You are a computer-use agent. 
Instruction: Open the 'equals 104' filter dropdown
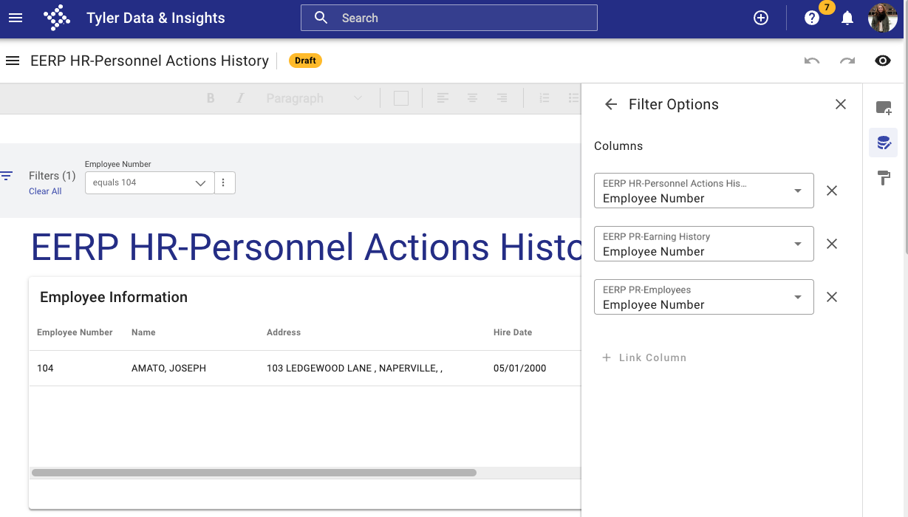tap(150, 182)
